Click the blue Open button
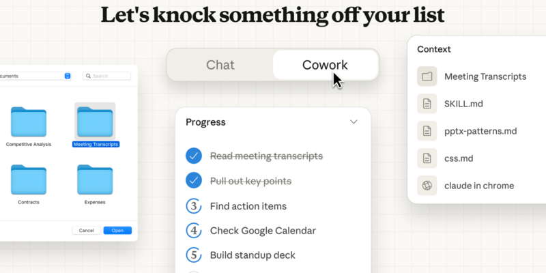Screen dimensions: 546x273 tap(117, 230)
